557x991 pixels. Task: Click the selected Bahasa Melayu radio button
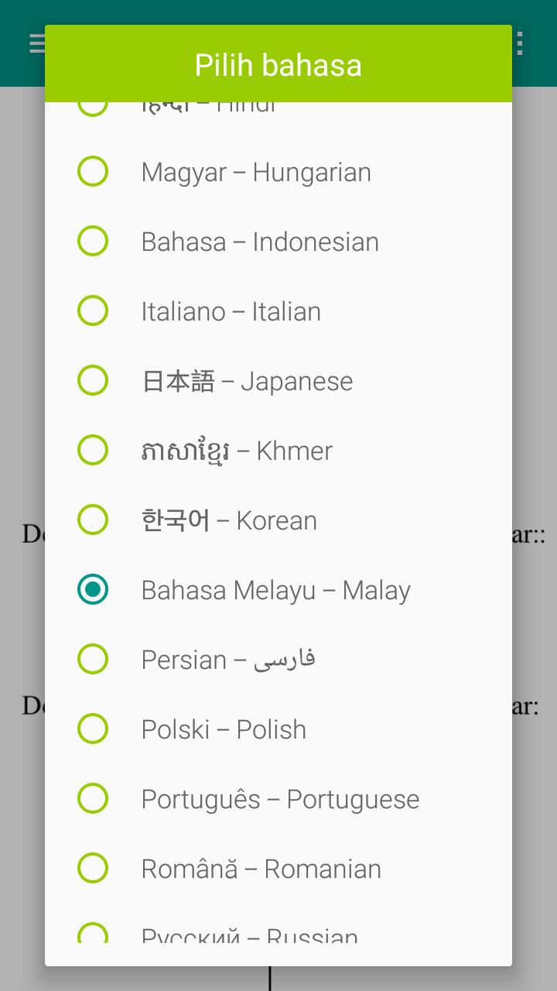click(93, 589)
